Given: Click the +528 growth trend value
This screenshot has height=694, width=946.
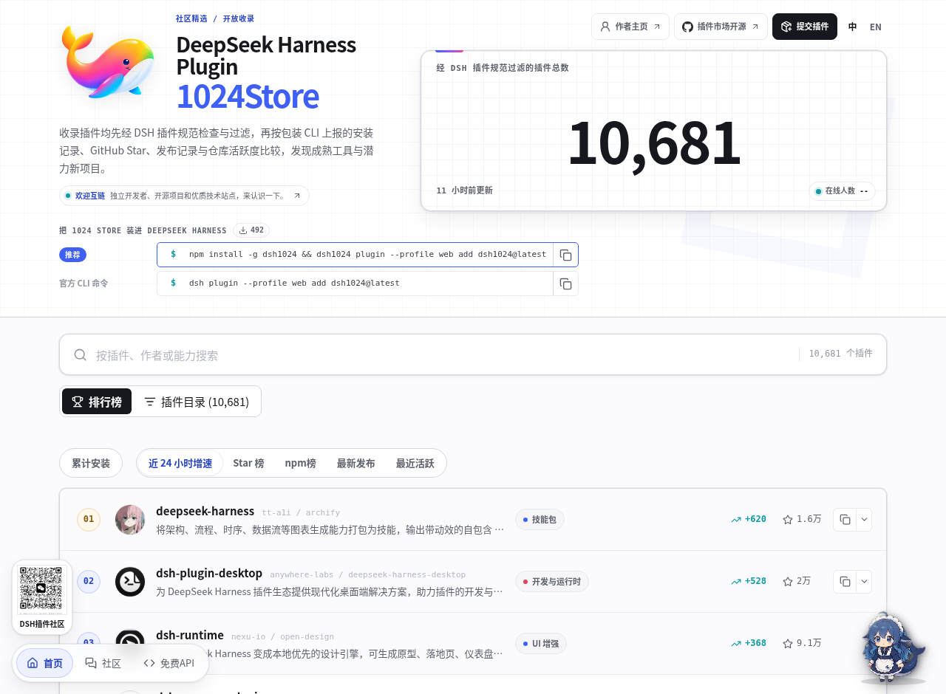Looking at the screenshot, I should (749, 581).
